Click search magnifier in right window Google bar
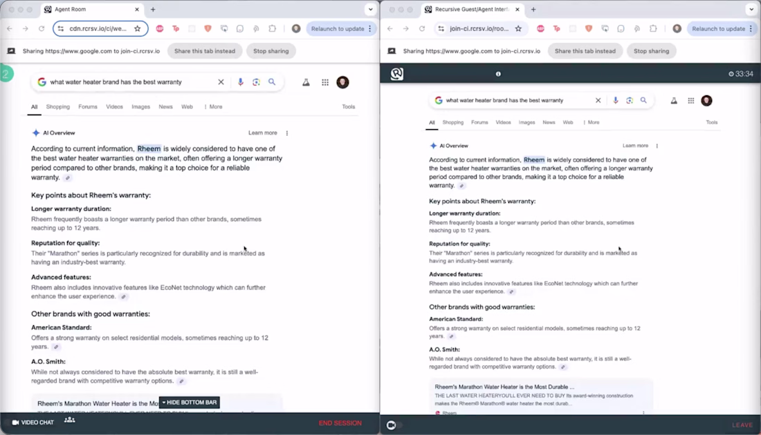The width and height of the screenshot is (761, 435). pyautogui.click(x=643, y=100)
